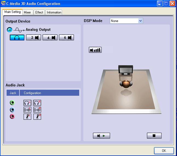Click the Xear 3D title bar icon
Image resolution: width=177 pixels, height=156 pixels.
(x=3, y=3)
